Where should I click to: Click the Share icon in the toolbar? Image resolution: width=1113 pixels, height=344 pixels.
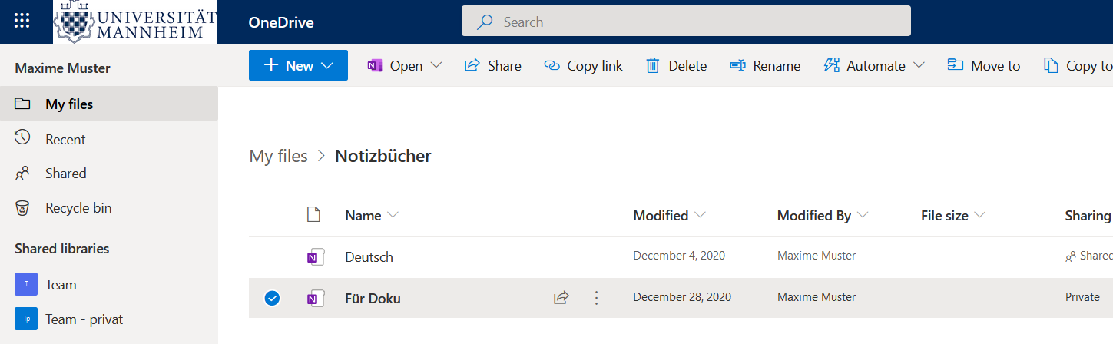472,65
